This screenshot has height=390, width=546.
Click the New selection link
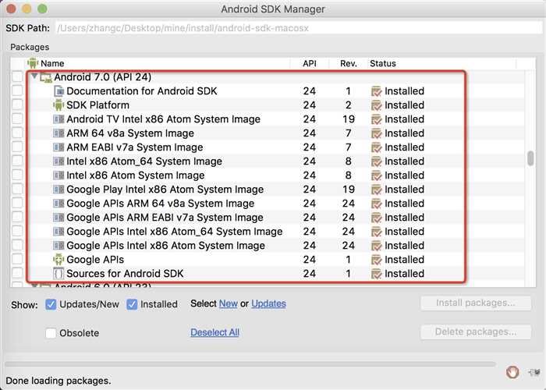tap(228, 303)
